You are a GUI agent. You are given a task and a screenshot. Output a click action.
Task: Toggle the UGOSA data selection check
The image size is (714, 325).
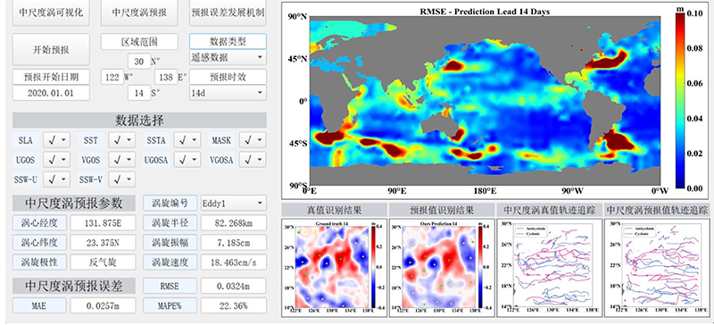pos(187,160)
